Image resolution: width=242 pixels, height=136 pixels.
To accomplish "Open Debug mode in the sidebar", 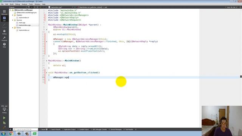I will (x=4, y=32).
